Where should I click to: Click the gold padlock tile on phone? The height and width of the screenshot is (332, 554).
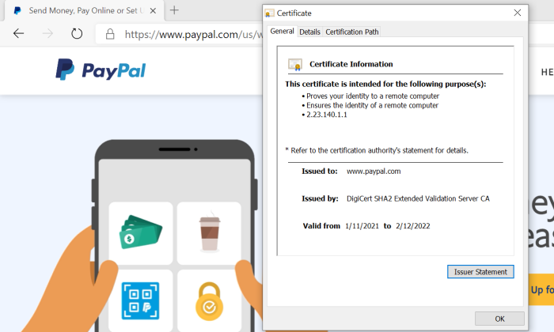tap(209, 300)
